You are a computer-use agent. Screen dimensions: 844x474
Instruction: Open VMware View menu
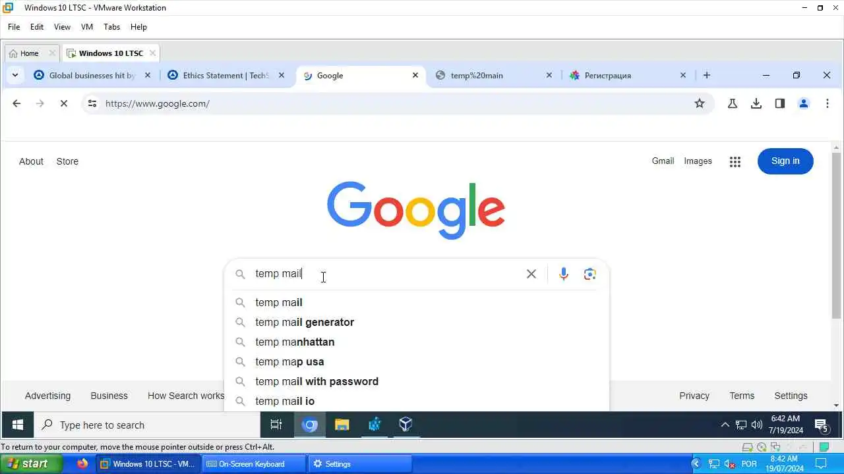pos(62,27)
